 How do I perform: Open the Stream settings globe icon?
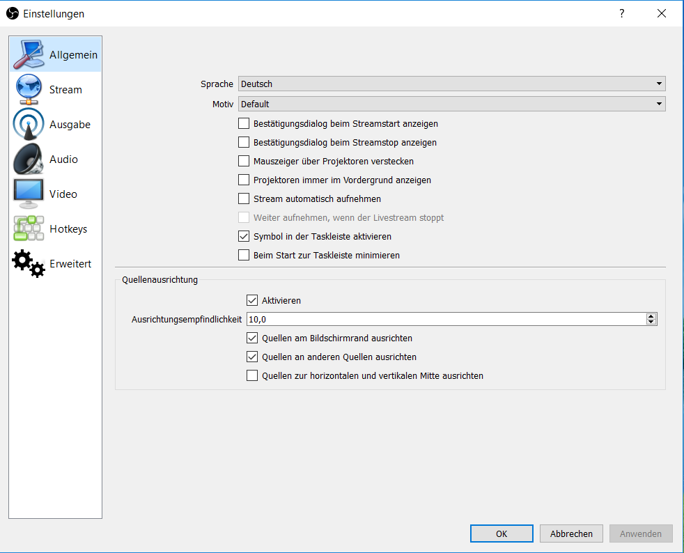pyautogui.click(x=29, y=89)
